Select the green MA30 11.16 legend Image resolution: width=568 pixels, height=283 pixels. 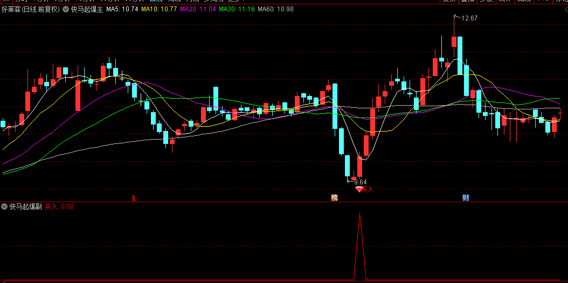pos(237,9)
